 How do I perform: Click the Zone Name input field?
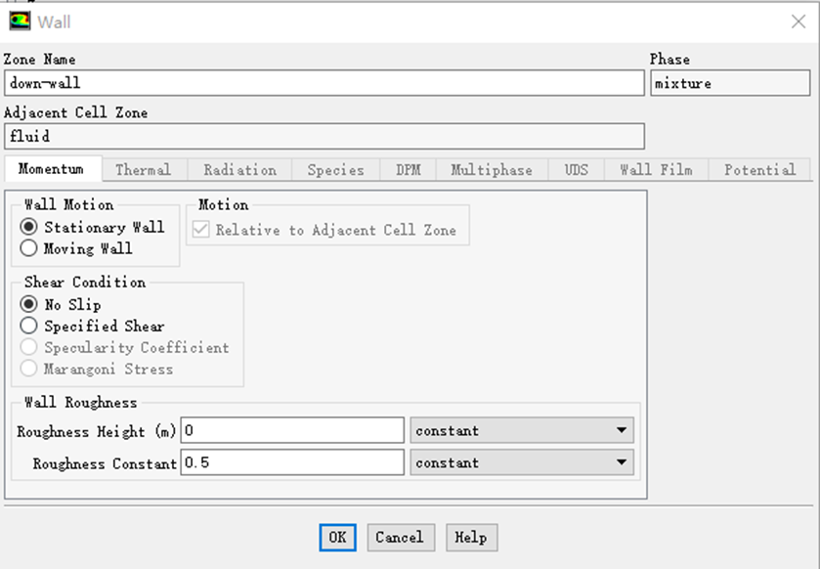pos(324,83)
